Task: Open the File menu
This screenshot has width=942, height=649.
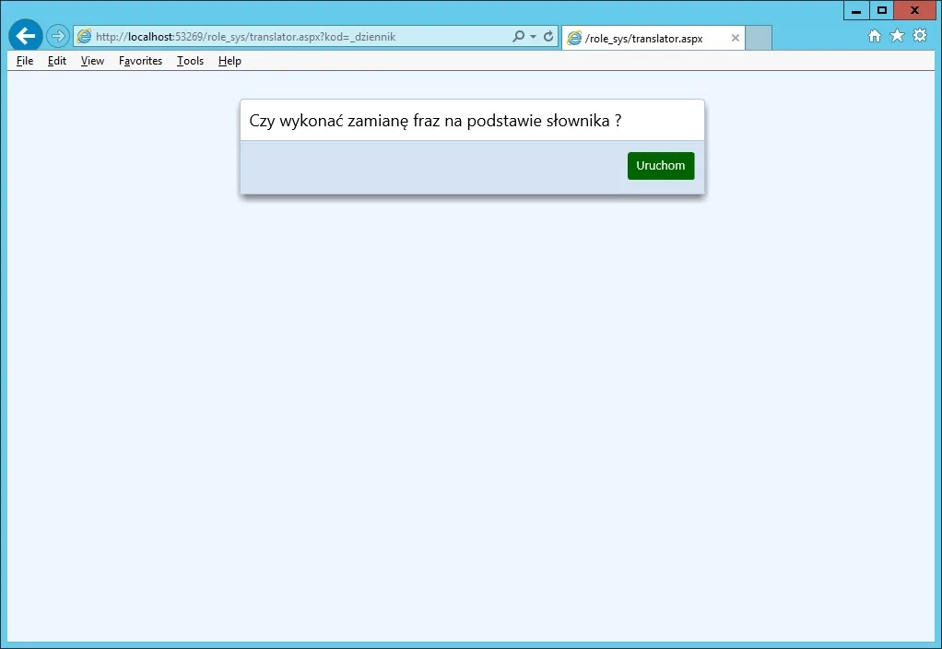Action: (x=25, y=61)
